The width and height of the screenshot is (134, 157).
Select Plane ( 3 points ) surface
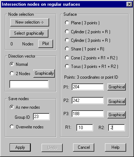(x=82, y=23)
